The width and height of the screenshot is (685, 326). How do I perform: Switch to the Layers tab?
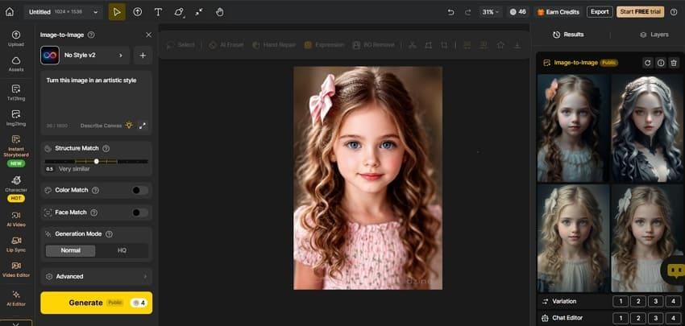654,35
